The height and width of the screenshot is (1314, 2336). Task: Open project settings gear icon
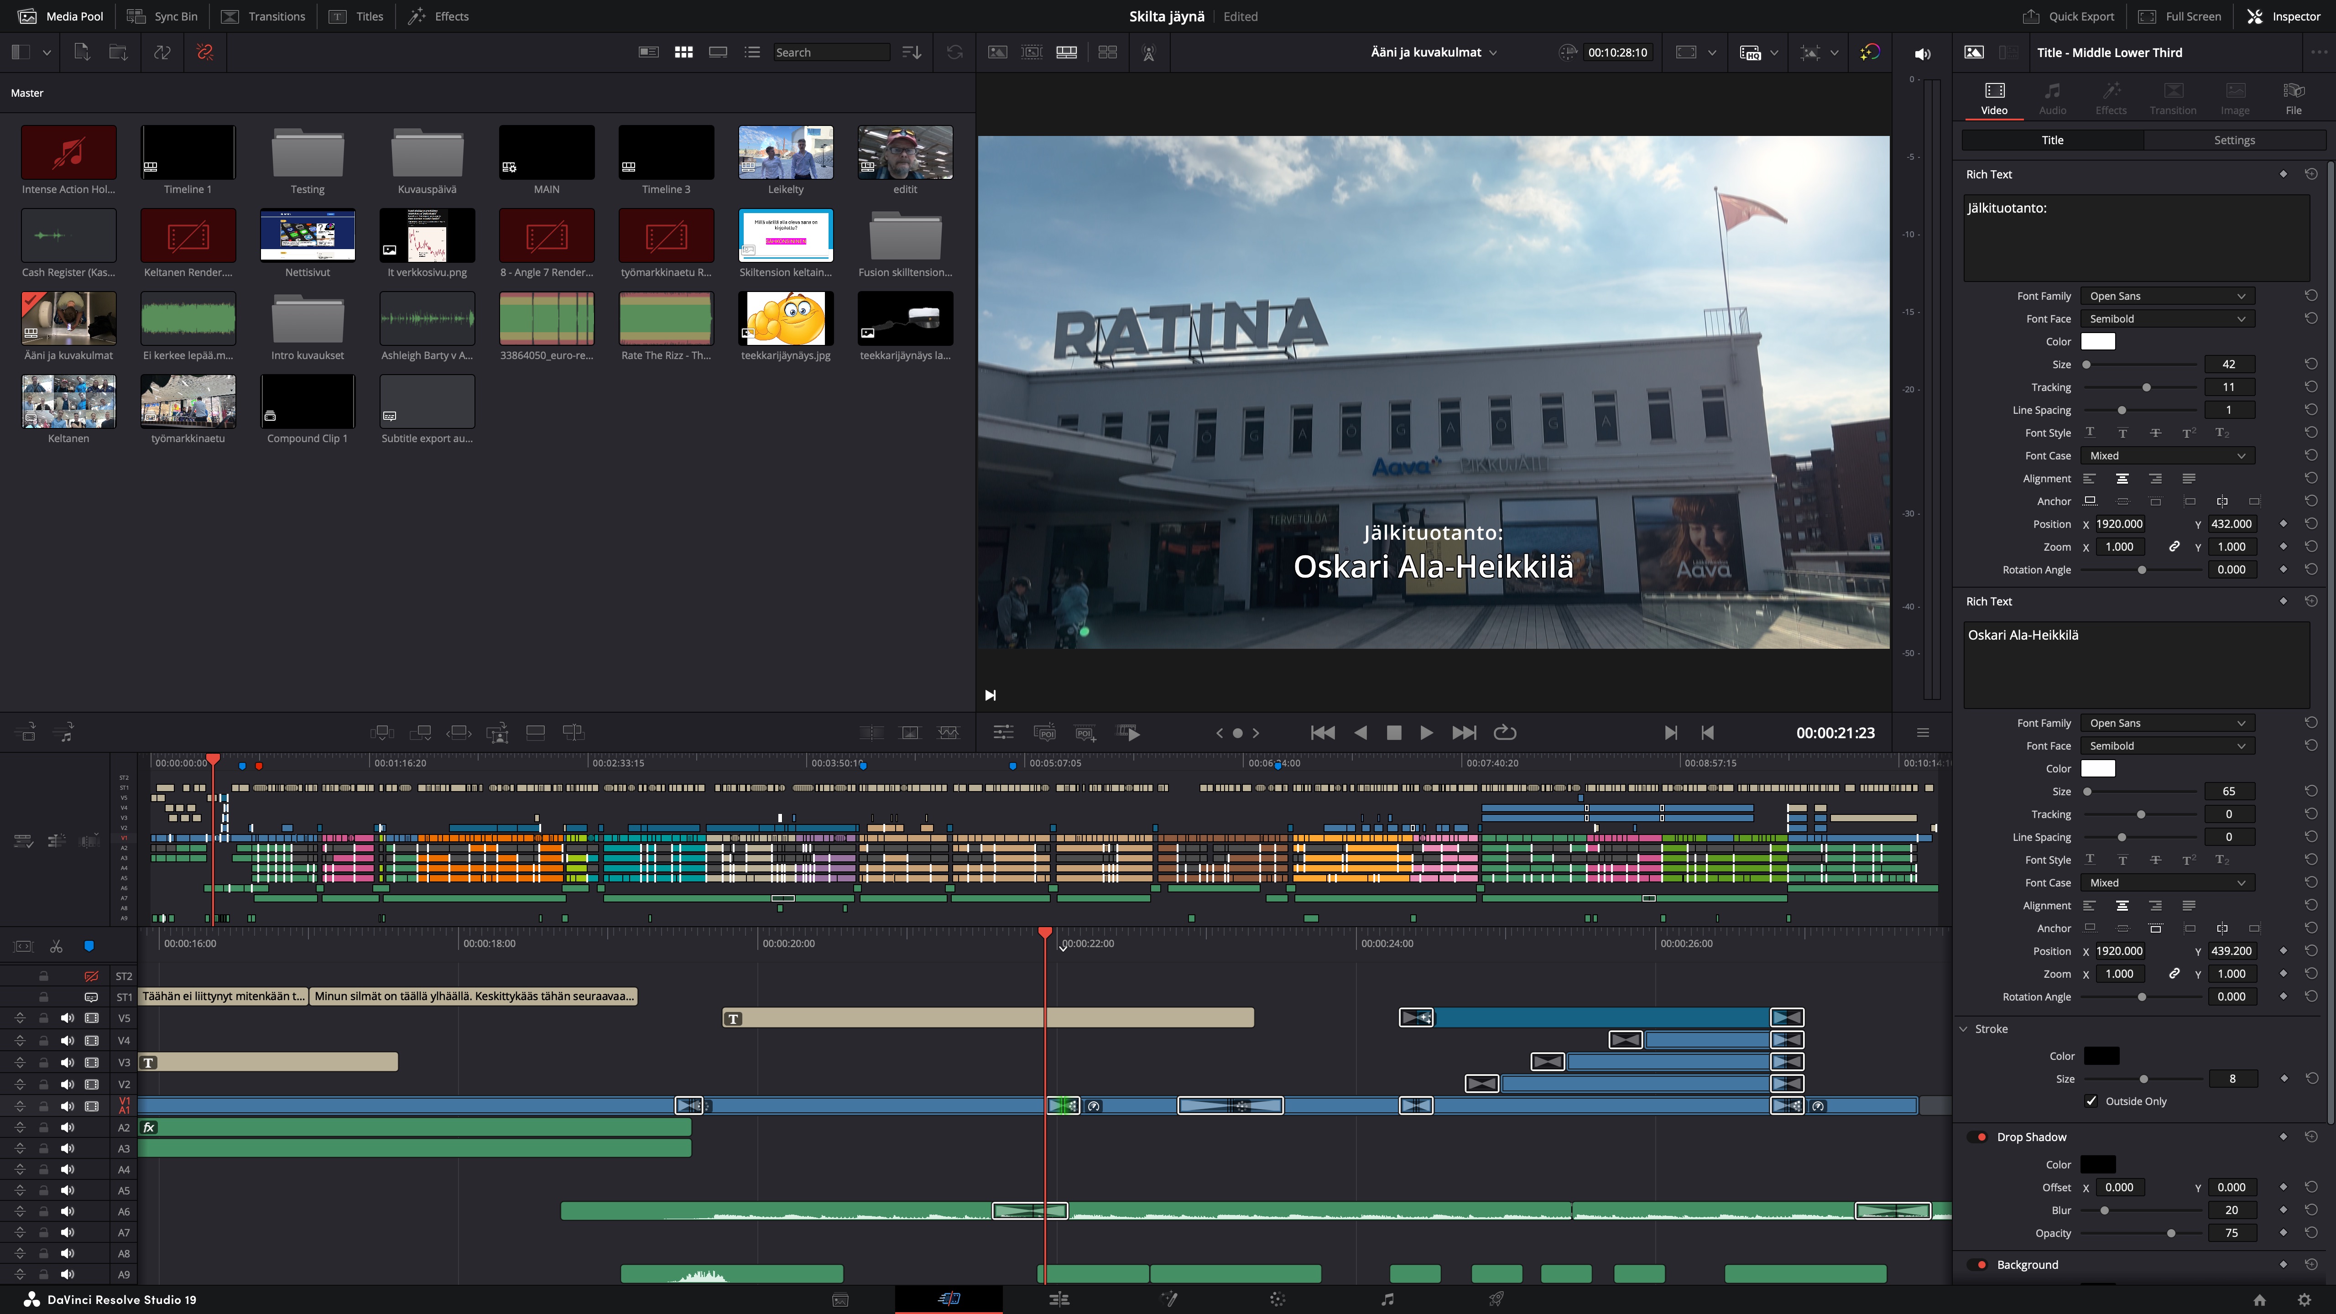(2304, 1299)
